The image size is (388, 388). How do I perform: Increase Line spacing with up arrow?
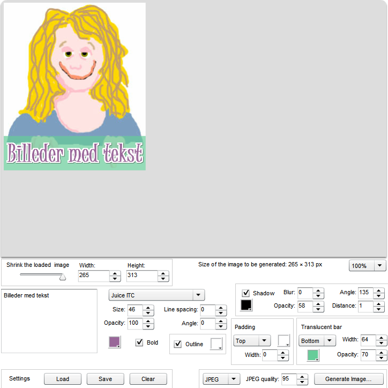coord(221,308)
